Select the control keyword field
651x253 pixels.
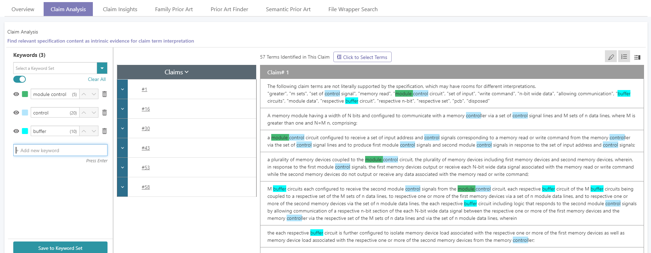point(55,113)
